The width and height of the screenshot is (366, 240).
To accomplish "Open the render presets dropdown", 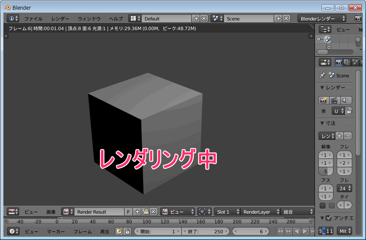I will point(327,136).
